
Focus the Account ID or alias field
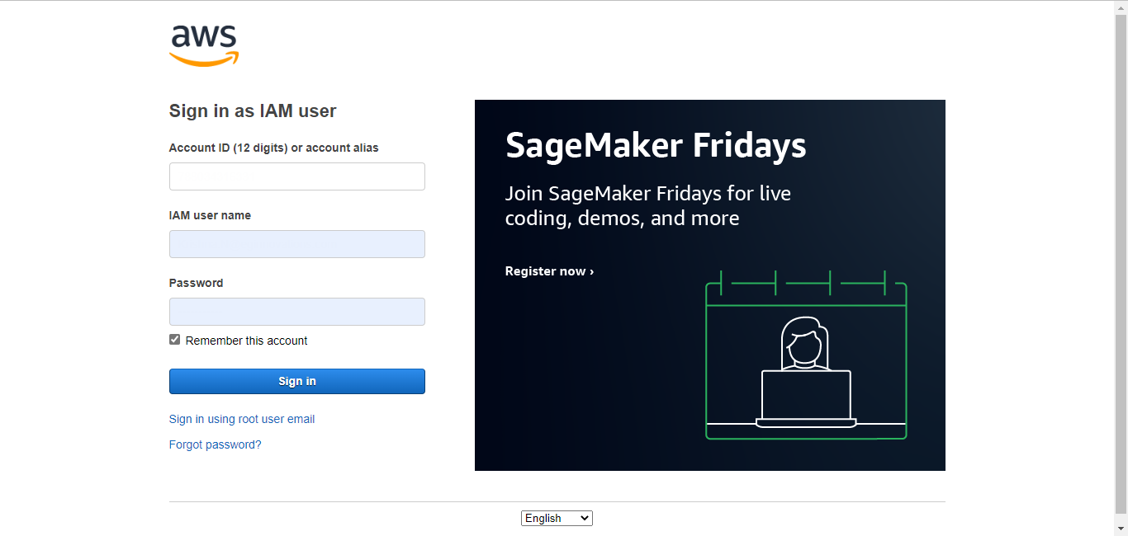[x=297, y=176]
